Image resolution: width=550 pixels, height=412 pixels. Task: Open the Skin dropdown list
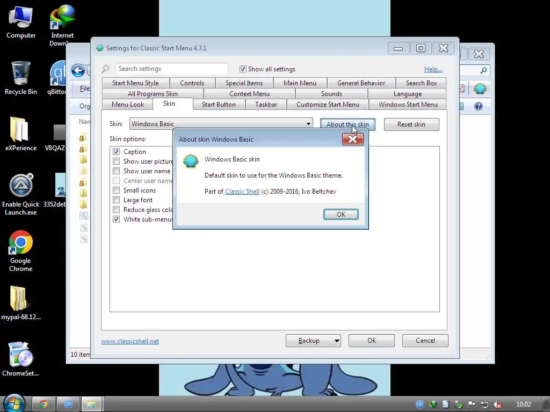point(221,124)
